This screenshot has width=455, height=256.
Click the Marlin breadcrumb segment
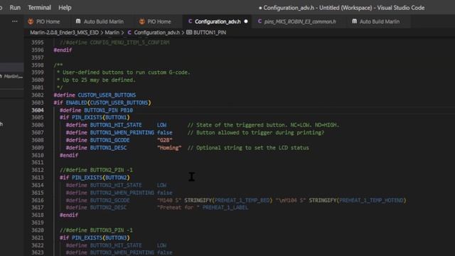pyautogui.click(x=112, y=33)
